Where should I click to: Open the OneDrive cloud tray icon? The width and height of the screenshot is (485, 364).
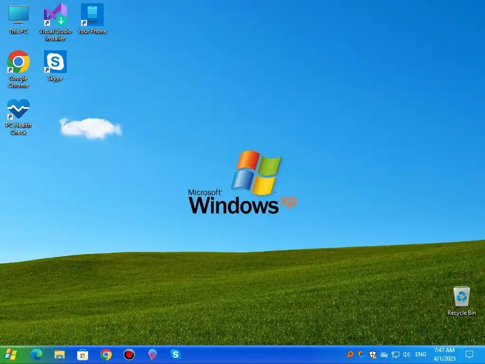[384, 355]
